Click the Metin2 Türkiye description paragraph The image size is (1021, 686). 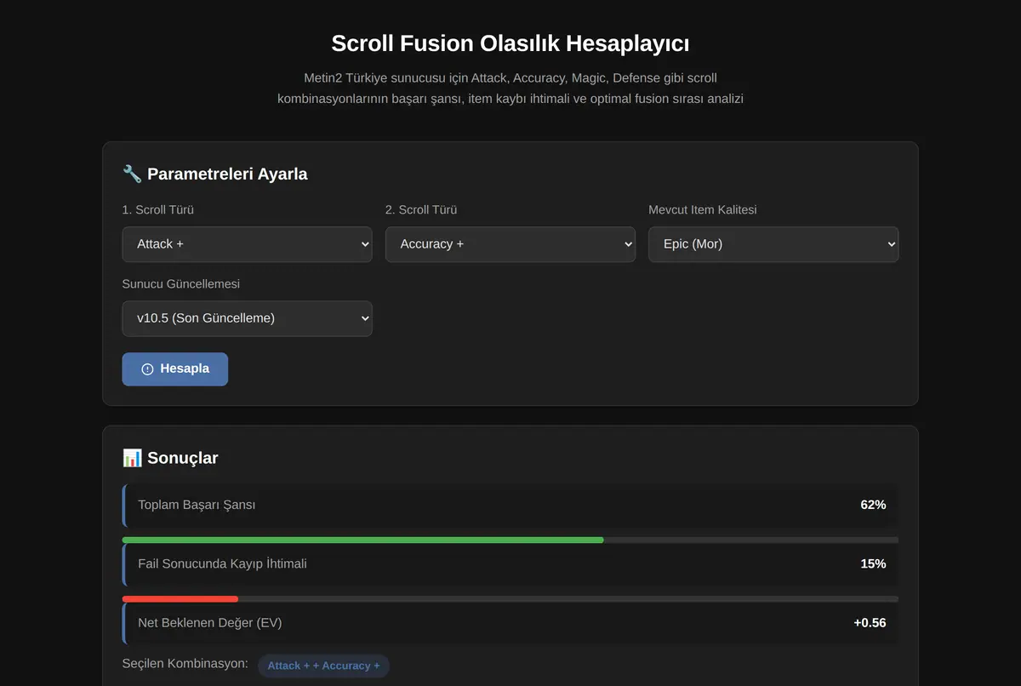pyautogui.click(x=510, y=89)
